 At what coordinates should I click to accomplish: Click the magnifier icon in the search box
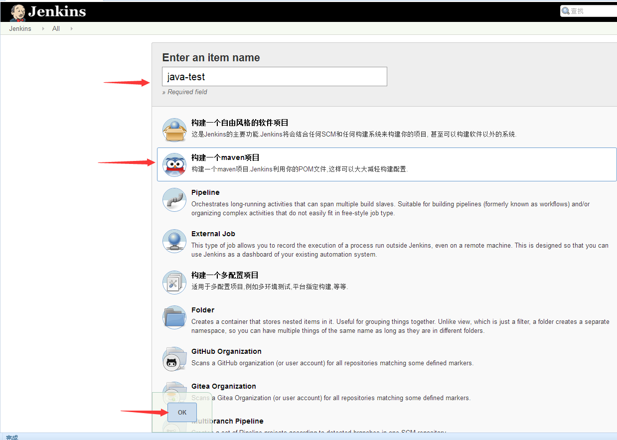tap(566, 10)
